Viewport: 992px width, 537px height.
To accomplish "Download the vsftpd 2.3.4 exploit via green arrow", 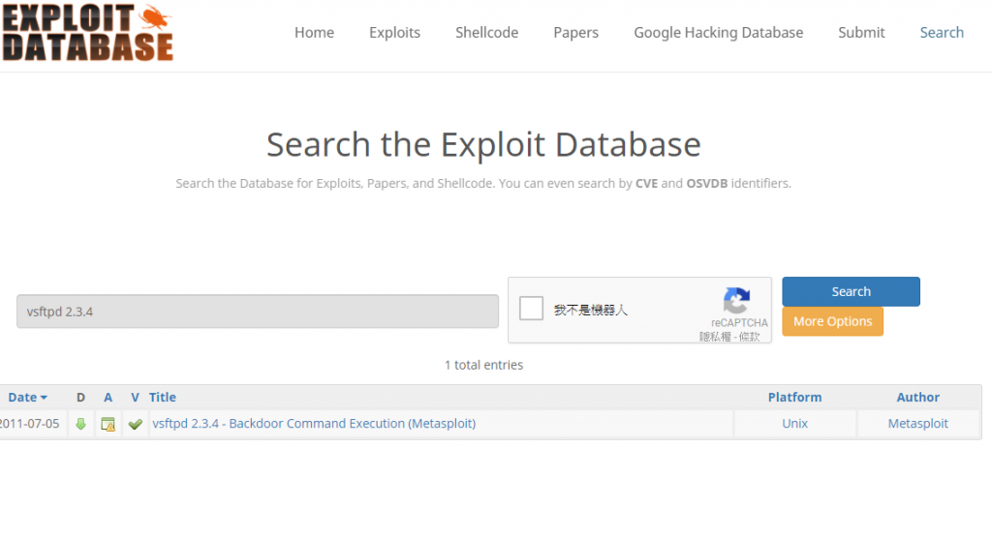I will coord(80,424).
